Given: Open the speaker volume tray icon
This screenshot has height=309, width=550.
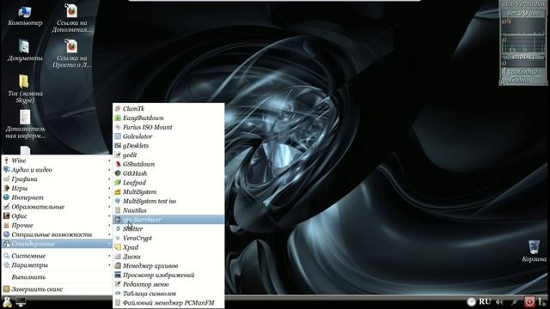Looking at the screenshot, I should click(x=499, y=301).
